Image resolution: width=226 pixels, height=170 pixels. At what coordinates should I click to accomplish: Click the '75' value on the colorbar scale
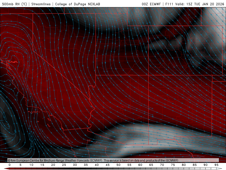point(173,165)
